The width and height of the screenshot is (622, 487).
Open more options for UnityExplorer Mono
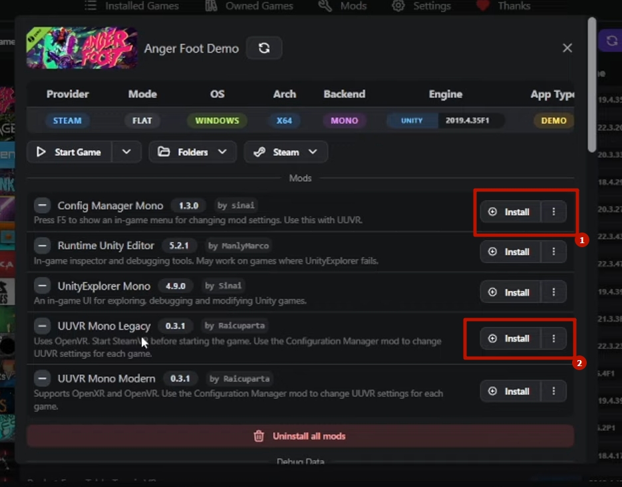click(x=553, y=292)
